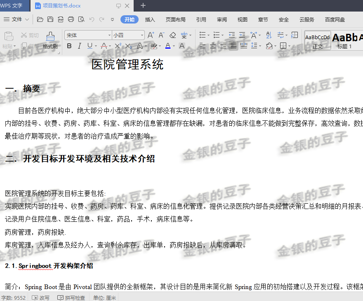This screenshot has width=363, height=301.
Task: Toggle italic formatting
Action: coord(79,46)
